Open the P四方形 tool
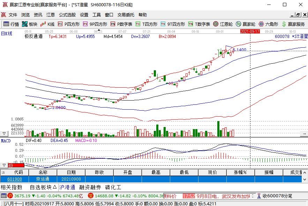The width and height of the screenshot is (308, 206). 69,24
